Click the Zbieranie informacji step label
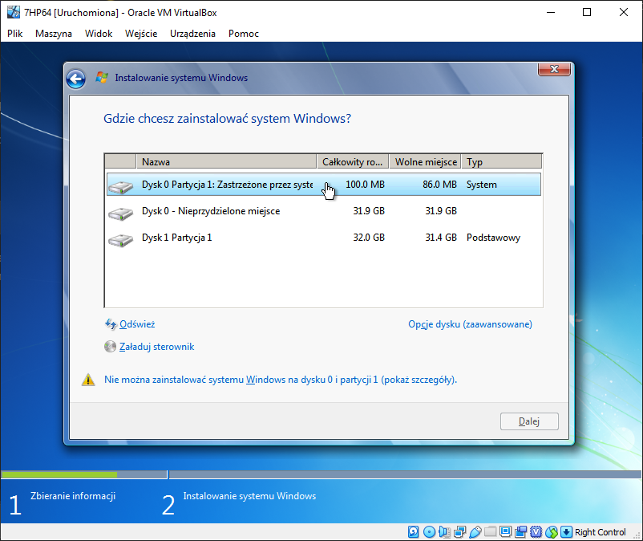This screenshot has width=643, height=541. [73, 496]
